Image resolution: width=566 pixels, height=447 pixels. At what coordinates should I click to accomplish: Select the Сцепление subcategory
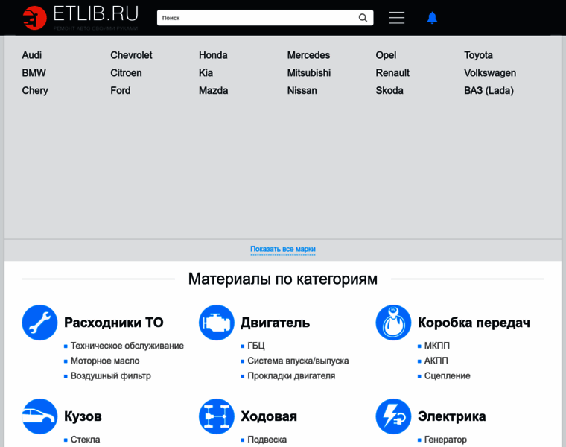[448, 376]
